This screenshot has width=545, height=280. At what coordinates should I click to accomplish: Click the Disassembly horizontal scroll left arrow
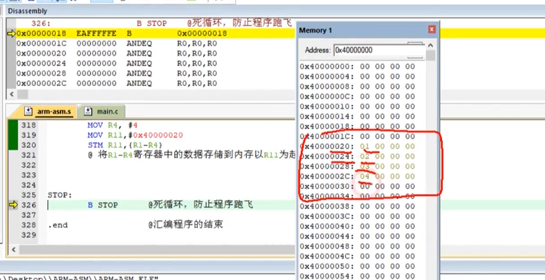click(x=11, y=94)
